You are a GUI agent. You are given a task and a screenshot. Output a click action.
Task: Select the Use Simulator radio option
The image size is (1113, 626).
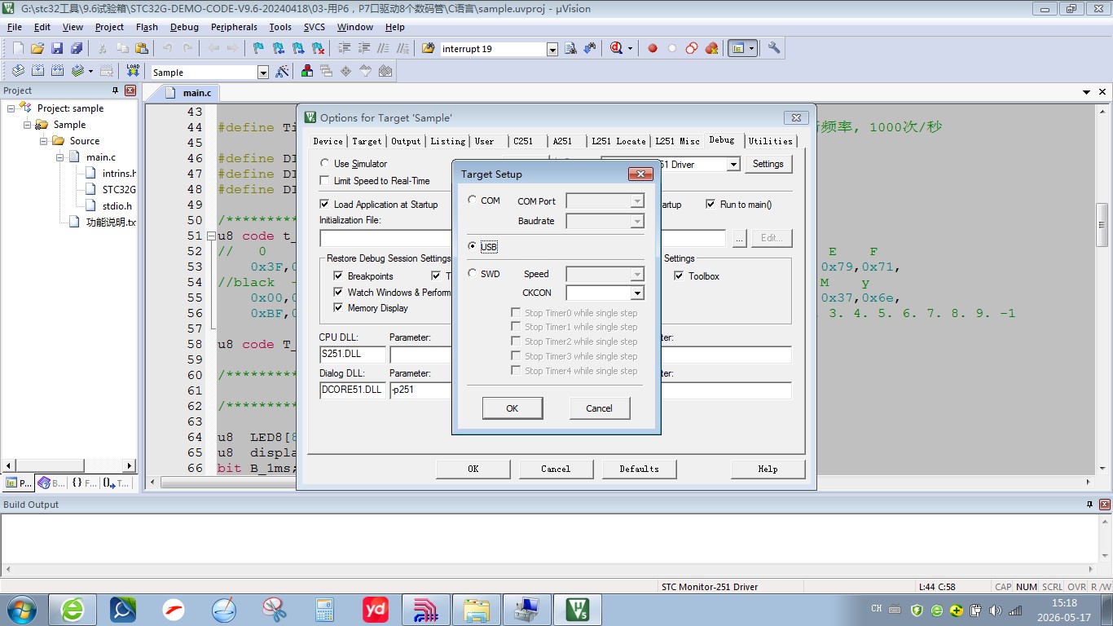tap(325, 164)
